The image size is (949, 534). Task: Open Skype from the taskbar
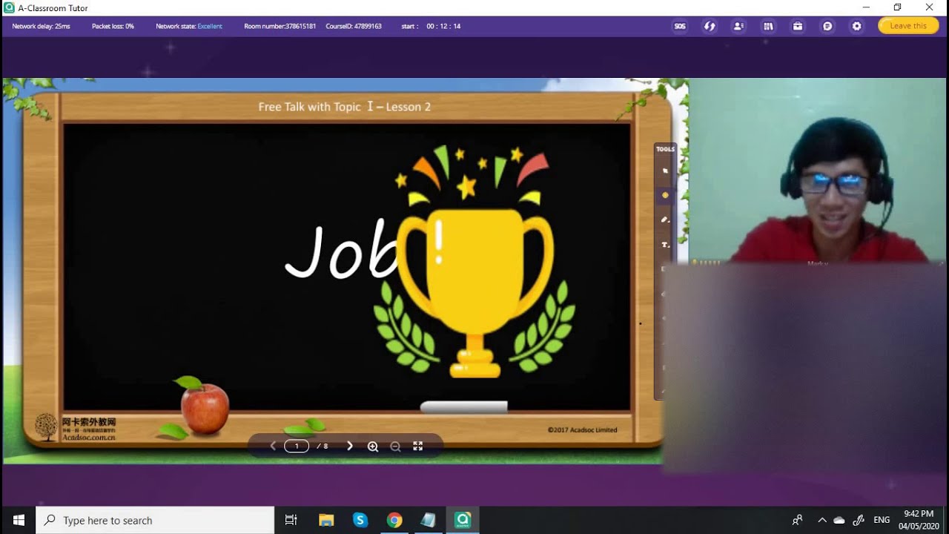click(360, 520)
